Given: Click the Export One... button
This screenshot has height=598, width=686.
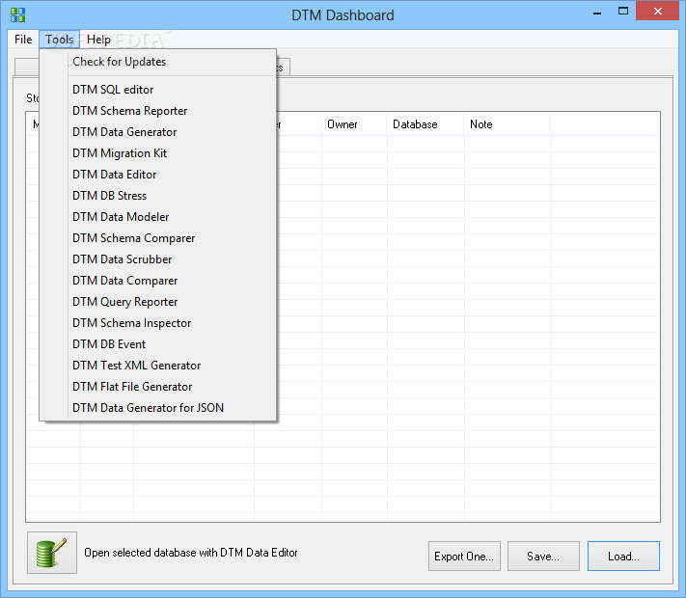Looking at the screenshot, I should pyautogui.click(x=464, y=556).
